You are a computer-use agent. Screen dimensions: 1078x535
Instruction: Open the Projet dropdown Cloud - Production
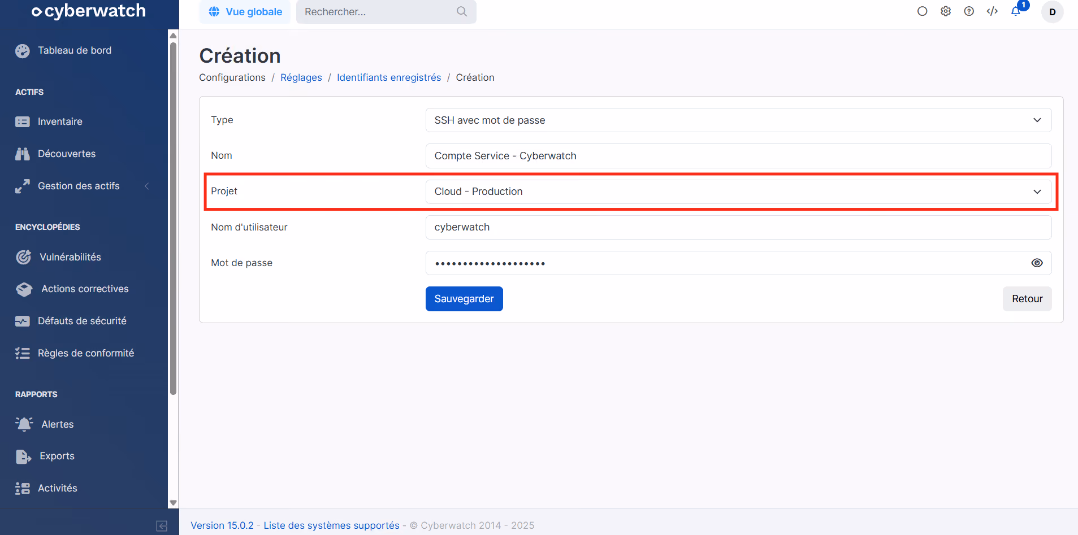(738, 192)
